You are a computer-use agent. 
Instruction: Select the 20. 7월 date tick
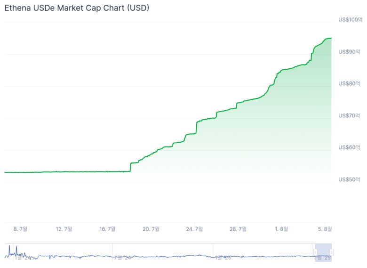[x=151, y=229]
